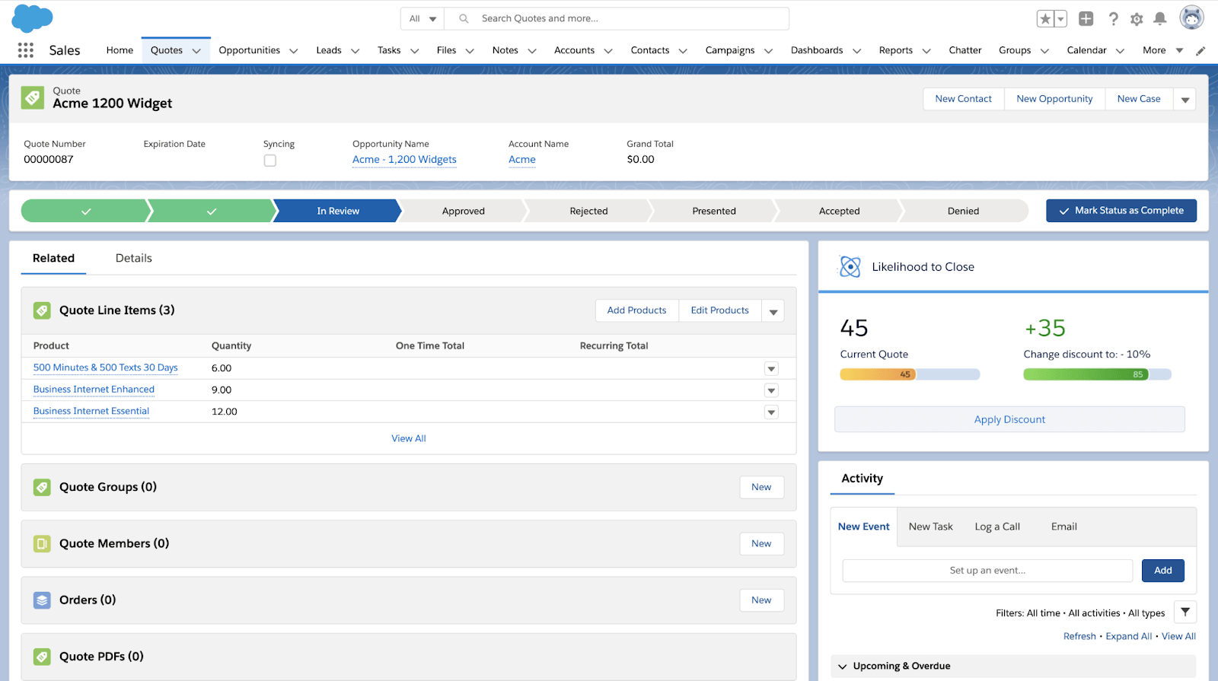Open the Help question mark icon
Image resolution: width=1218 pixels, height=681 pixels.
click(x=1113, y=19)
